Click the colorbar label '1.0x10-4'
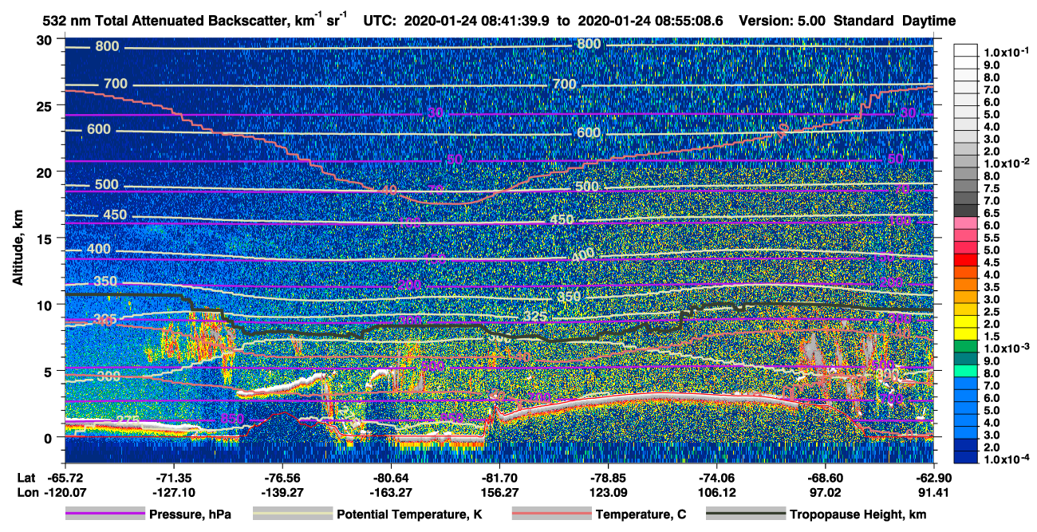Viewport: 1037px width, 532px height. [x=1005, y=459]
